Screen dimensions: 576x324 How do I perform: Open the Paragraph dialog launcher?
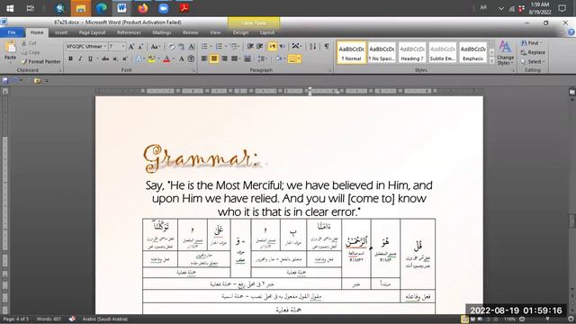(329, 70)
